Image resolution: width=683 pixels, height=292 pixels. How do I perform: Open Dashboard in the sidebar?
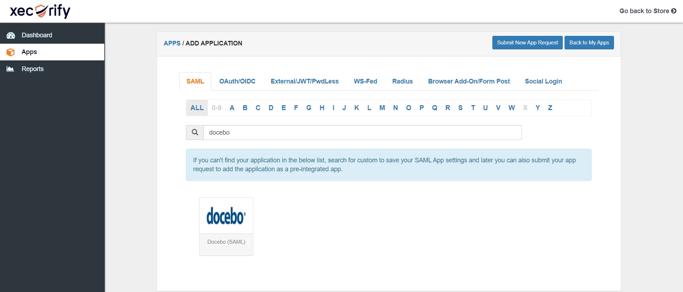(52, 35)
